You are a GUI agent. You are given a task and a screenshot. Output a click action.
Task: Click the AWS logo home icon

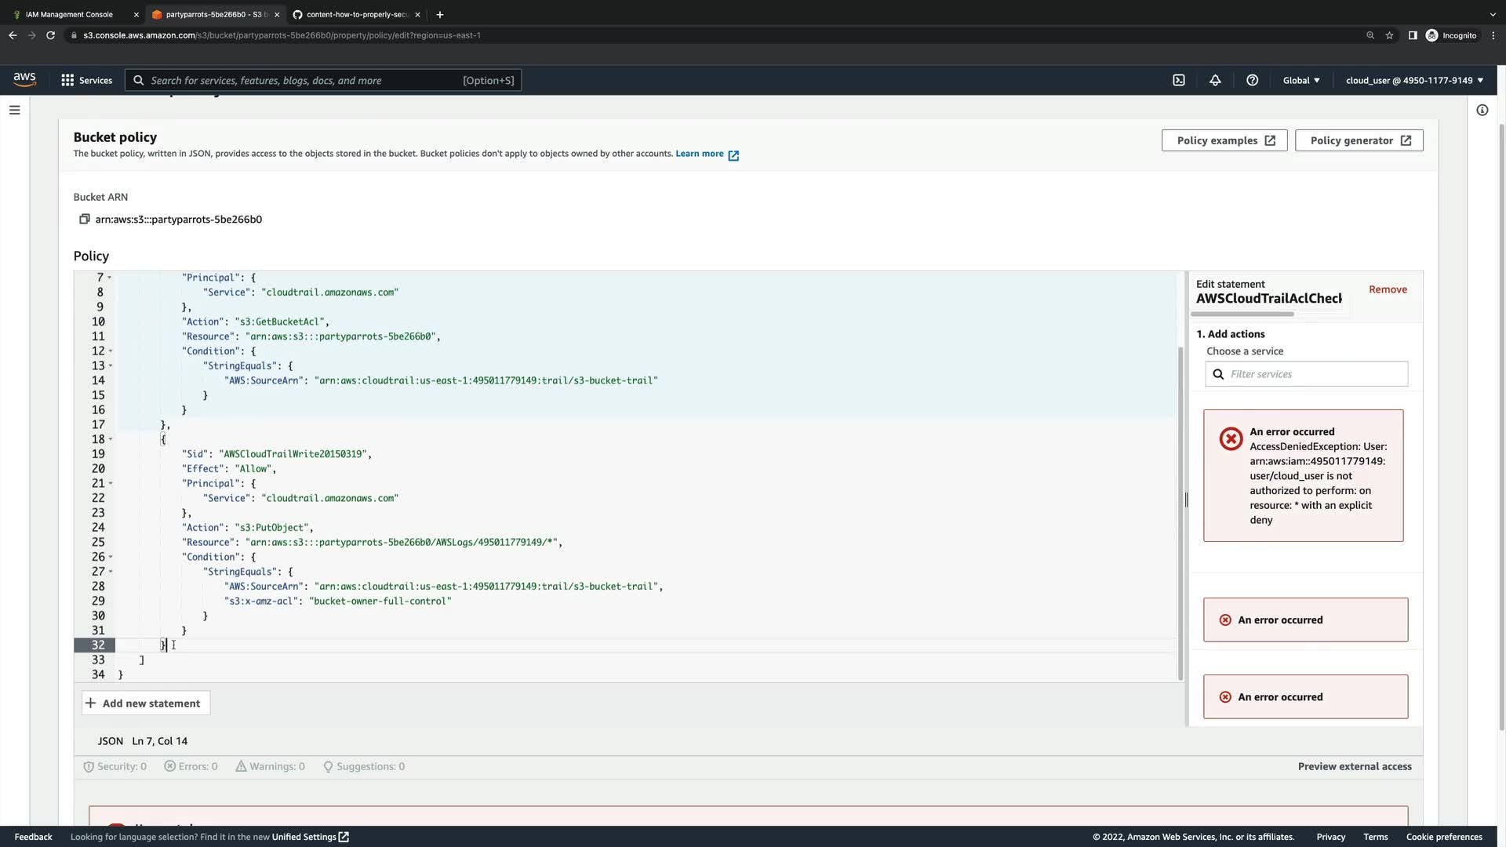24,79
